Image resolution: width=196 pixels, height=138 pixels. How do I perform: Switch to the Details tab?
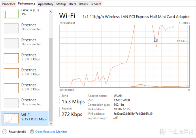tap(83, 4)
